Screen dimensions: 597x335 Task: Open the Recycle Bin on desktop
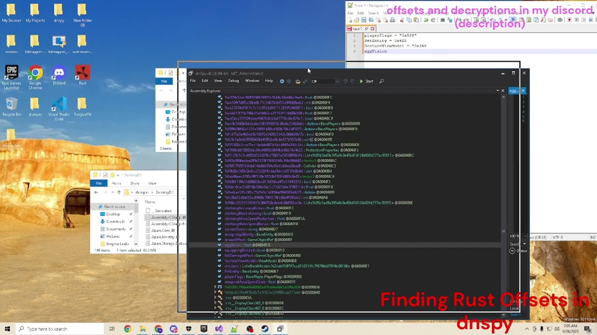(x=12, y=107)
